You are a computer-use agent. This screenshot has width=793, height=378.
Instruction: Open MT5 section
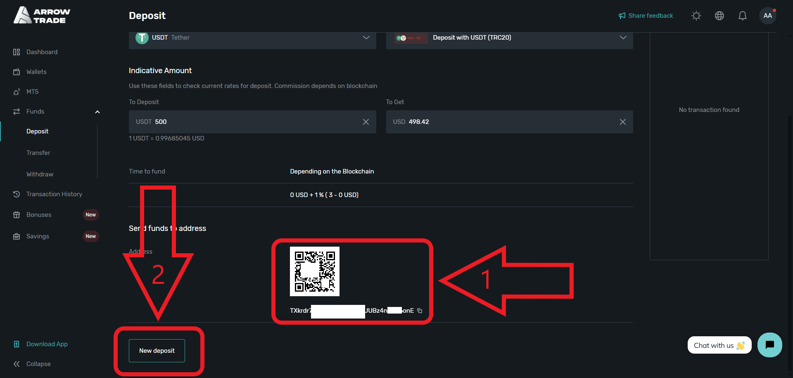(x=32, y=92)
